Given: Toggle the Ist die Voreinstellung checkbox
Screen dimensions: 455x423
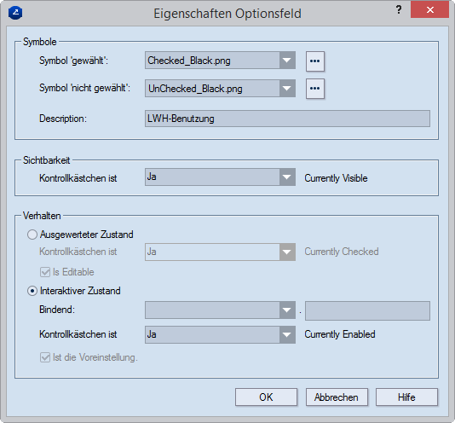Looking at the screenshot, I should (45, 357).
